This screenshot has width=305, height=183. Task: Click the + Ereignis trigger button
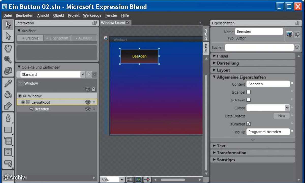pos(30,38)
